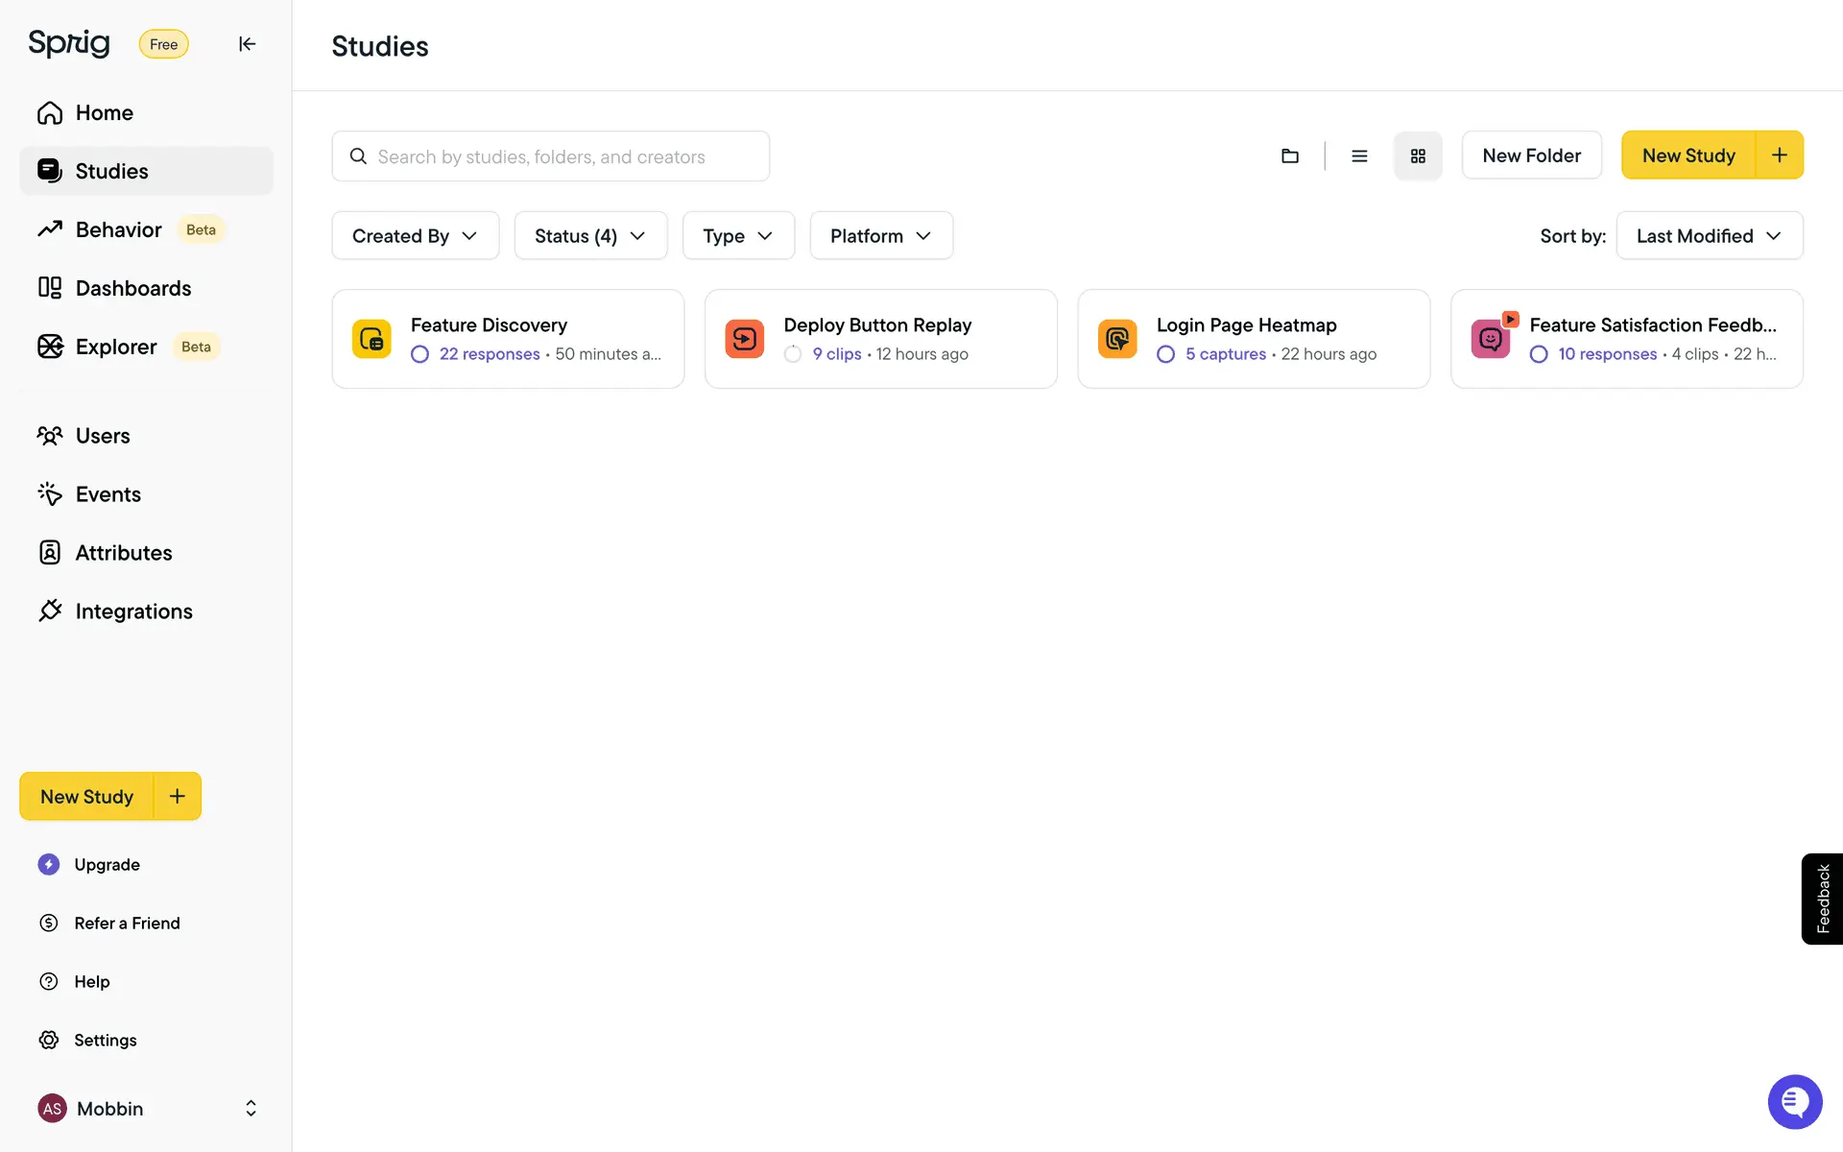The width and height of the screenshot is (1843, 1152).
Task: Open the Feedback side tab
Action: (1822, 899)
